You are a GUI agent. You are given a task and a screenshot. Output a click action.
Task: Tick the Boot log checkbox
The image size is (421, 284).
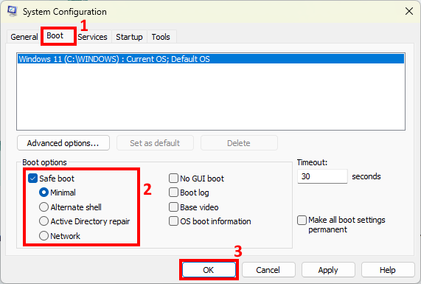pyautogui.click(x=173, y=193)
